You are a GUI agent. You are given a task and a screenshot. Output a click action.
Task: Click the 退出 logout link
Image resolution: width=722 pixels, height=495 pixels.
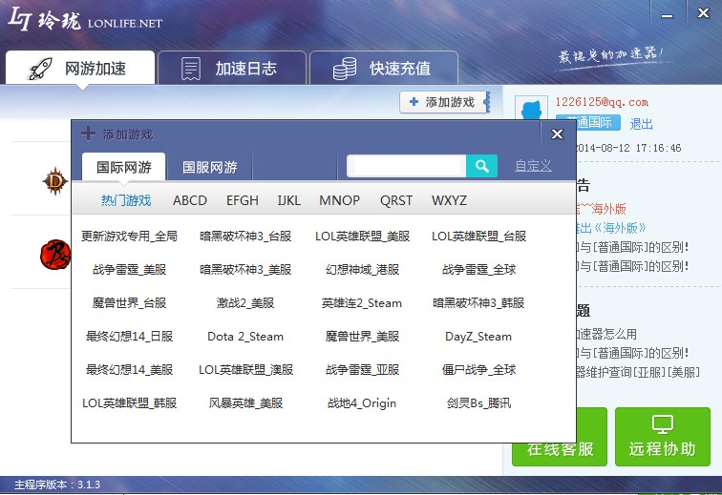click(642, 123)
